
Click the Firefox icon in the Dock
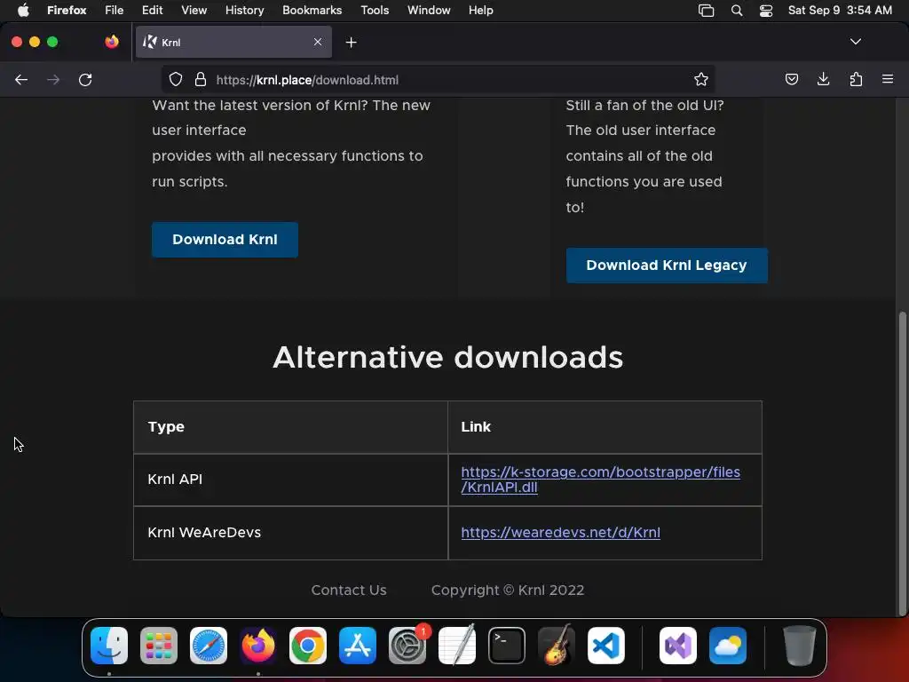(258, 646)
